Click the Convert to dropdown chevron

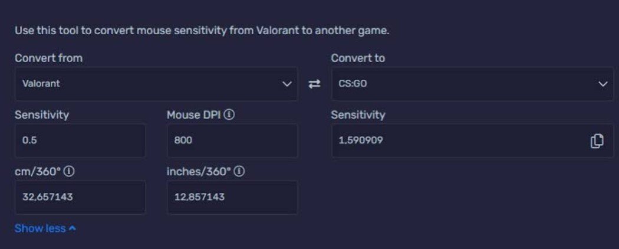(x=603, y=84)
